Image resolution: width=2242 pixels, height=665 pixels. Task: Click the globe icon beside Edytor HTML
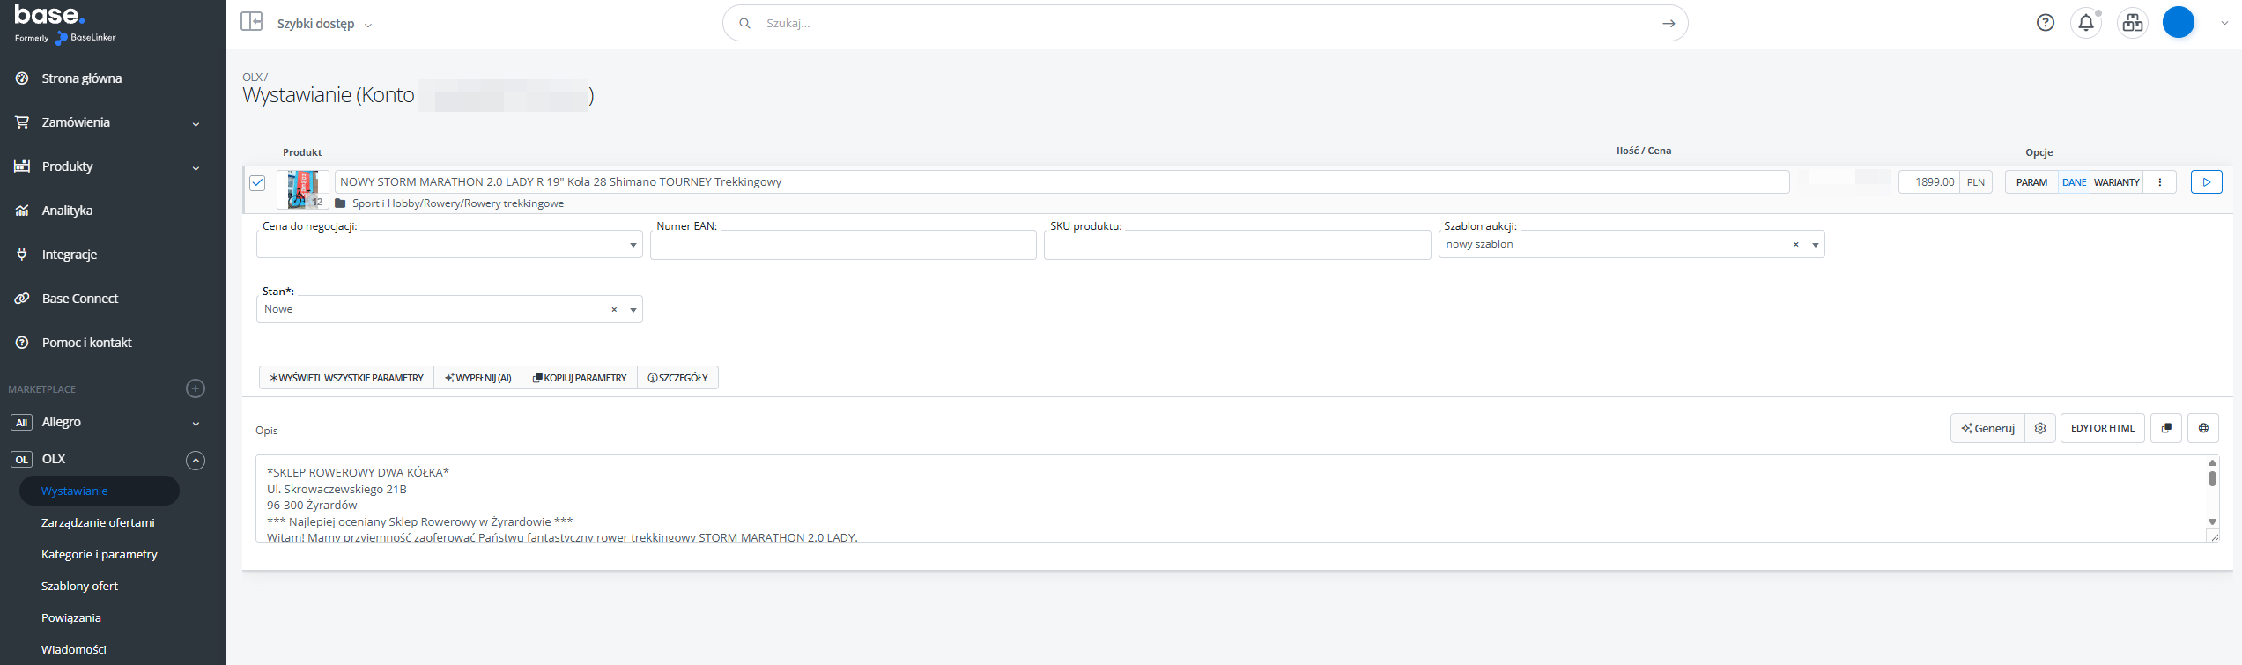[2203, 429]
